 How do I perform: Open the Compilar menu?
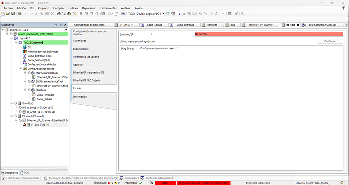pos(59,8)
